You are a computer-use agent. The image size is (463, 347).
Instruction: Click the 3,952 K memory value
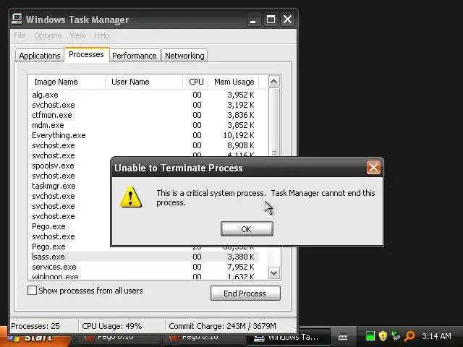(241, 95)
